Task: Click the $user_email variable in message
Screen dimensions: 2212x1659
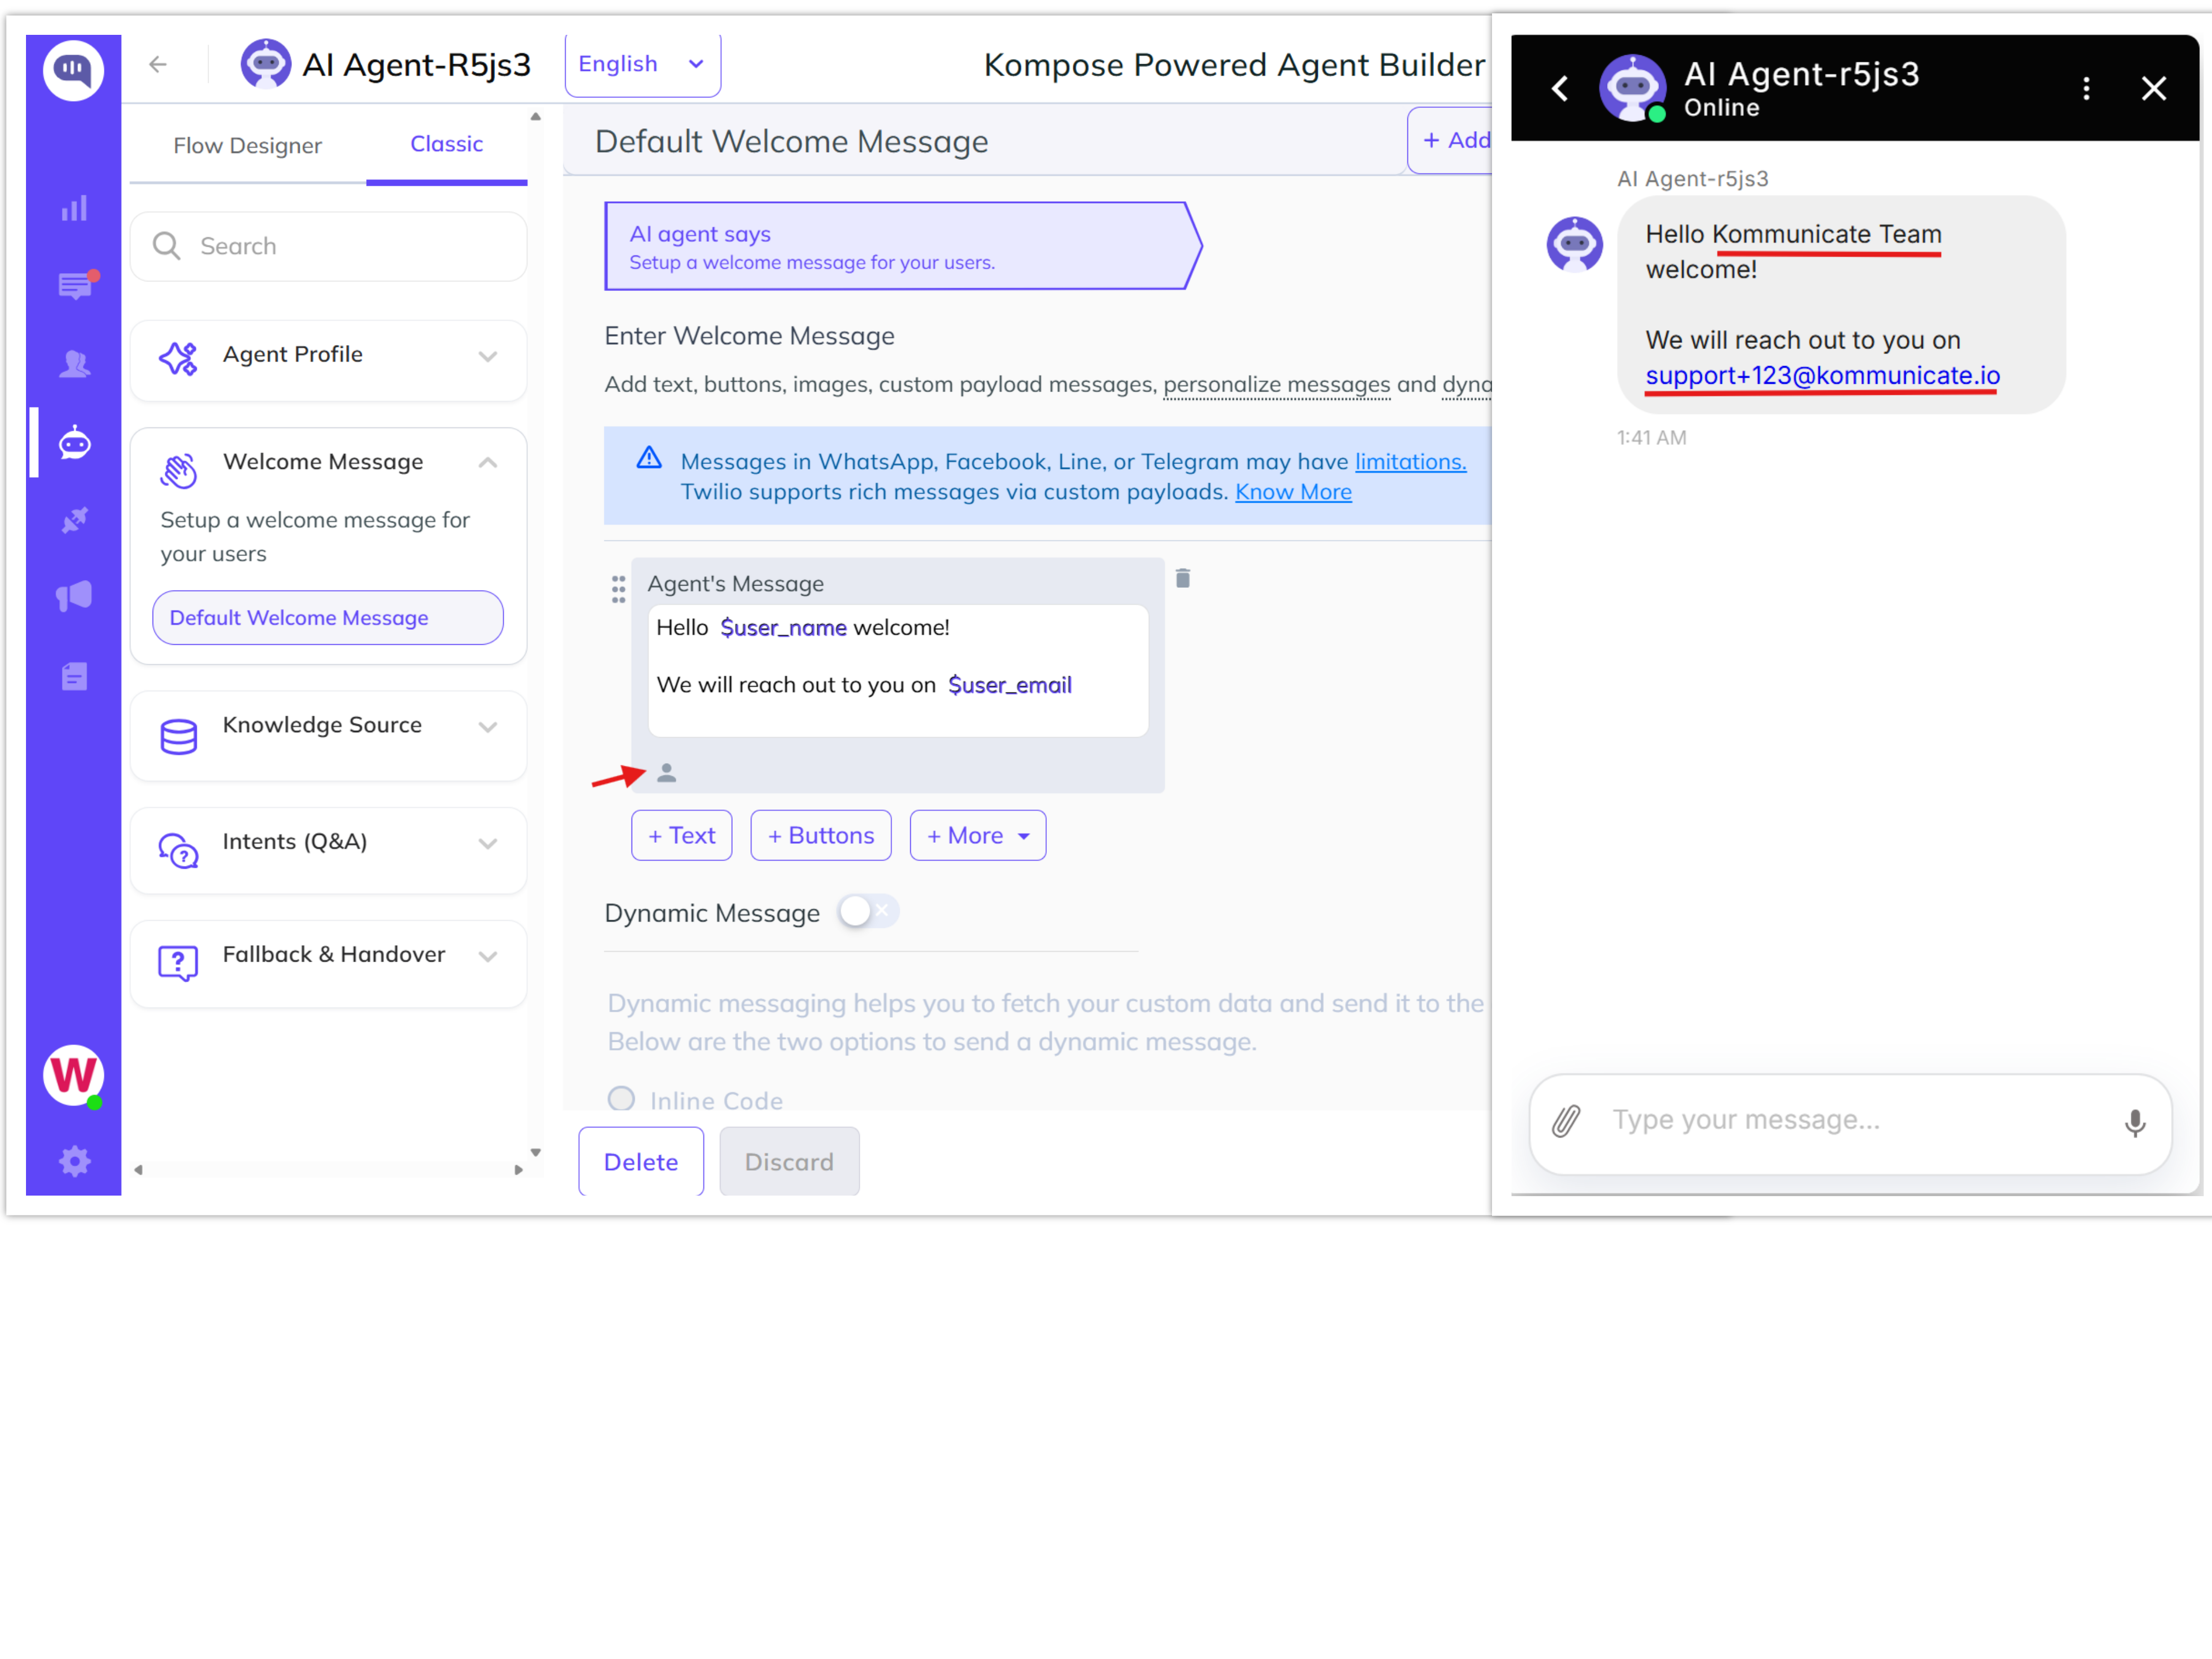Action: pos(1009,685)
